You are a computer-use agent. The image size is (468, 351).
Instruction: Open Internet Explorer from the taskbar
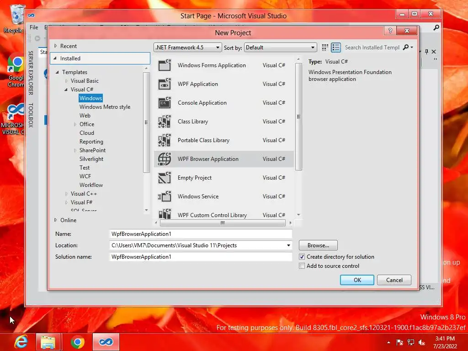click(x=21, y=342)
